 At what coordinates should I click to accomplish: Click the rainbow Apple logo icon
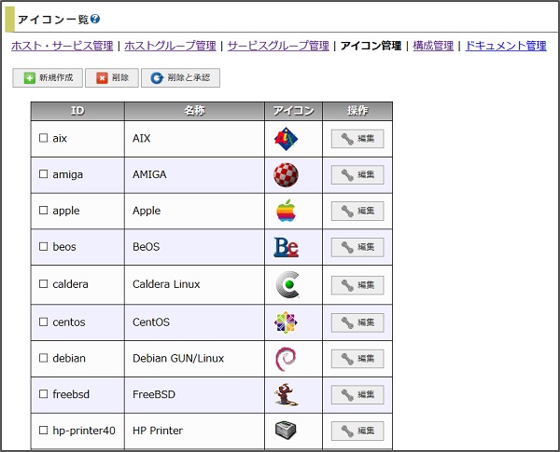click(287, 211)
